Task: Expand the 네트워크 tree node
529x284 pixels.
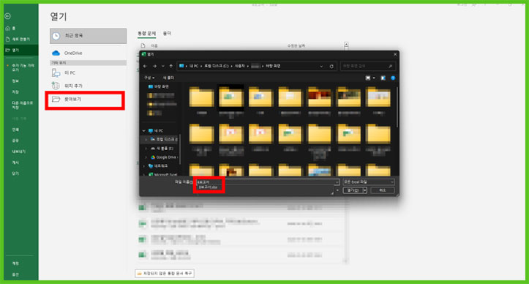Action: (144, 166)
